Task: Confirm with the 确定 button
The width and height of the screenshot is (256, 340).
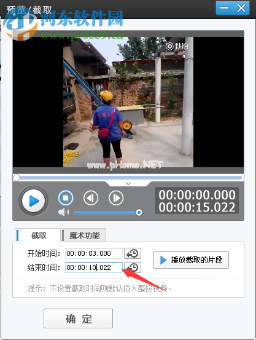Action: click(x=78, y=318)
